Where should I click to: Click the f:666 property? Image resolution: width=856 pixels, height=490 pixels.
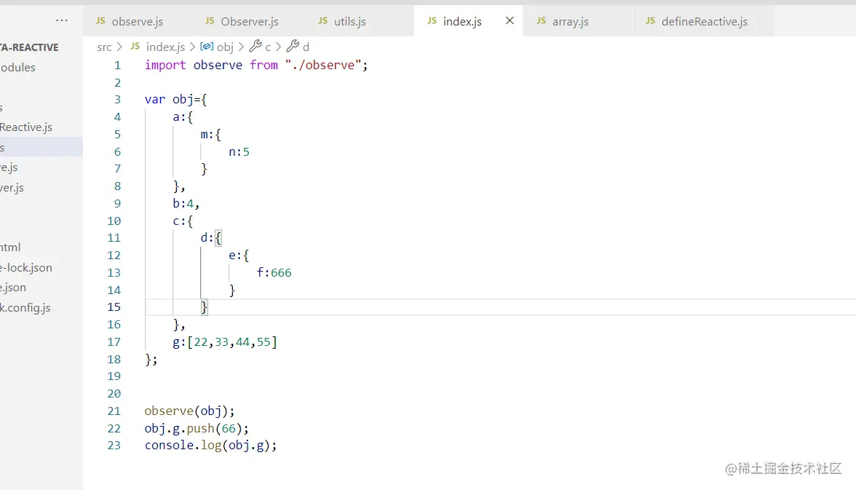[274, 272]
